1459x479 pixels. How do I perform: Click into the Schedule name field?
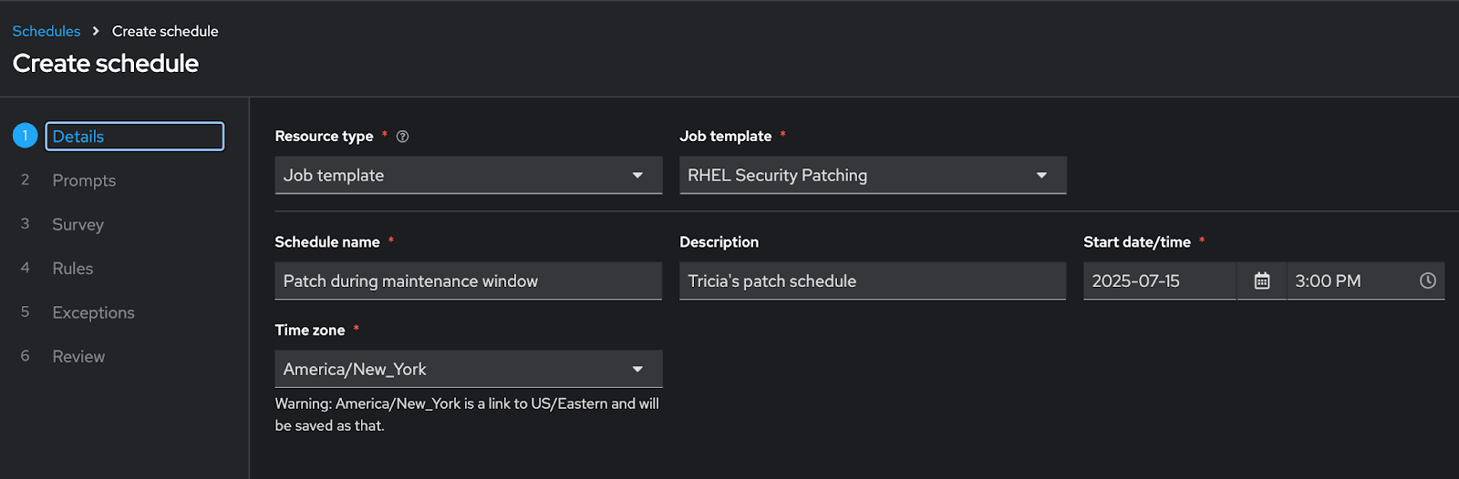coord(468,281)
